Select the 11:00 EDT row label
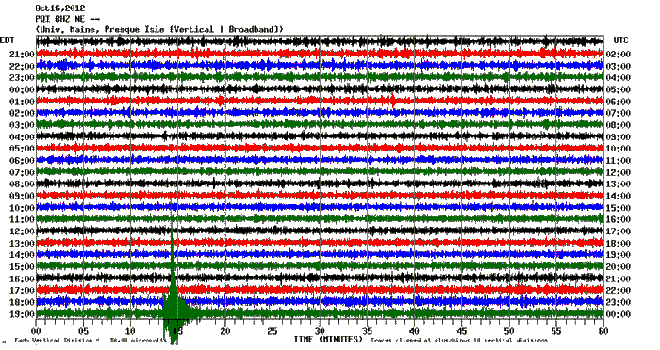660x350 pixels. [x=22, y=219]
